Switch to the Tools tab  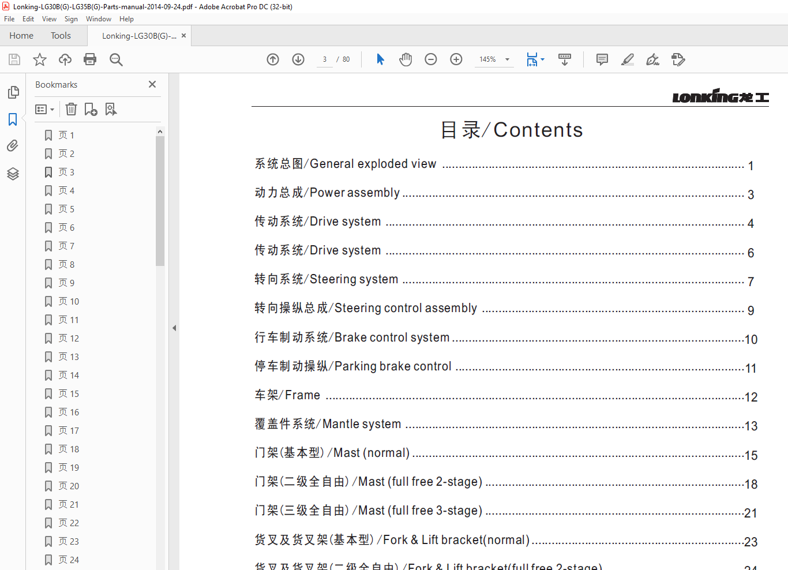(x=61, y=36)
